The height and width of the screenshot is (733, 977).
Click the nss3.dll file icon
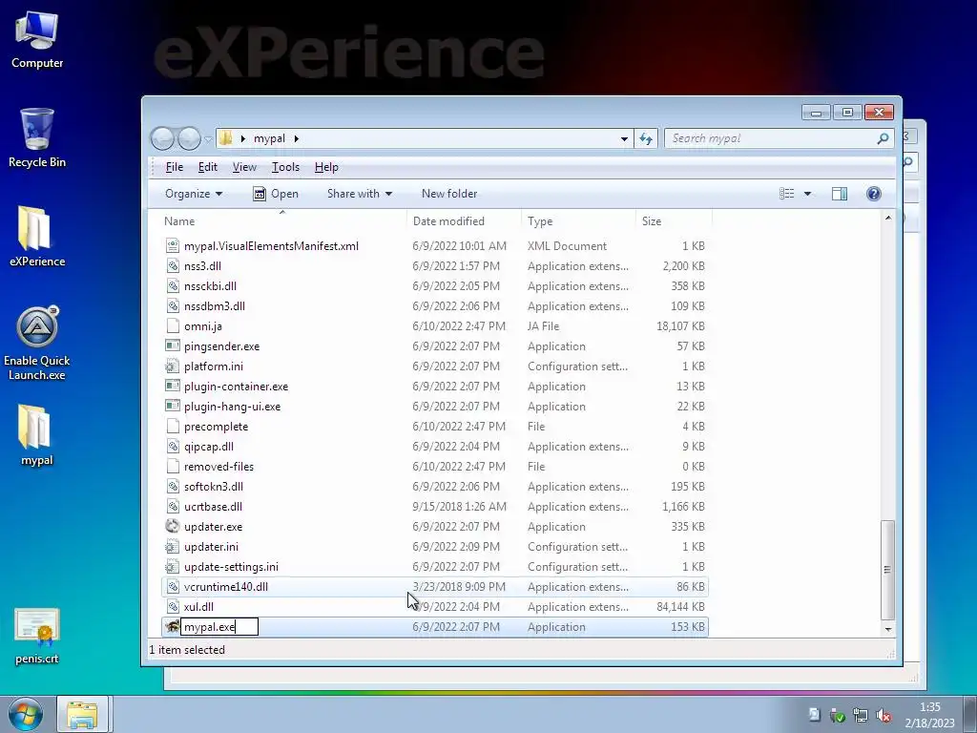173,265
